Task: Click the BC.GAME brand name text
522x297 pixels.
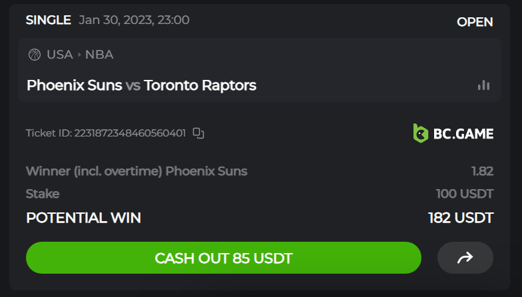Action: (x=462, y=133)
